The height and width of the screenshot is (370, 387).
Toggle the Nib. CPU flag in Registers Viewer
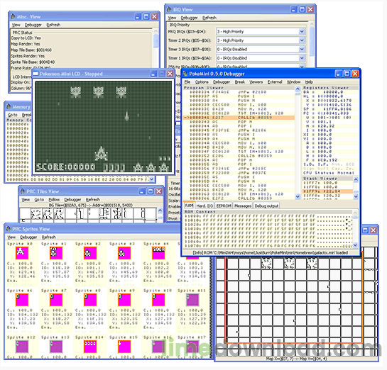(337, 164)
